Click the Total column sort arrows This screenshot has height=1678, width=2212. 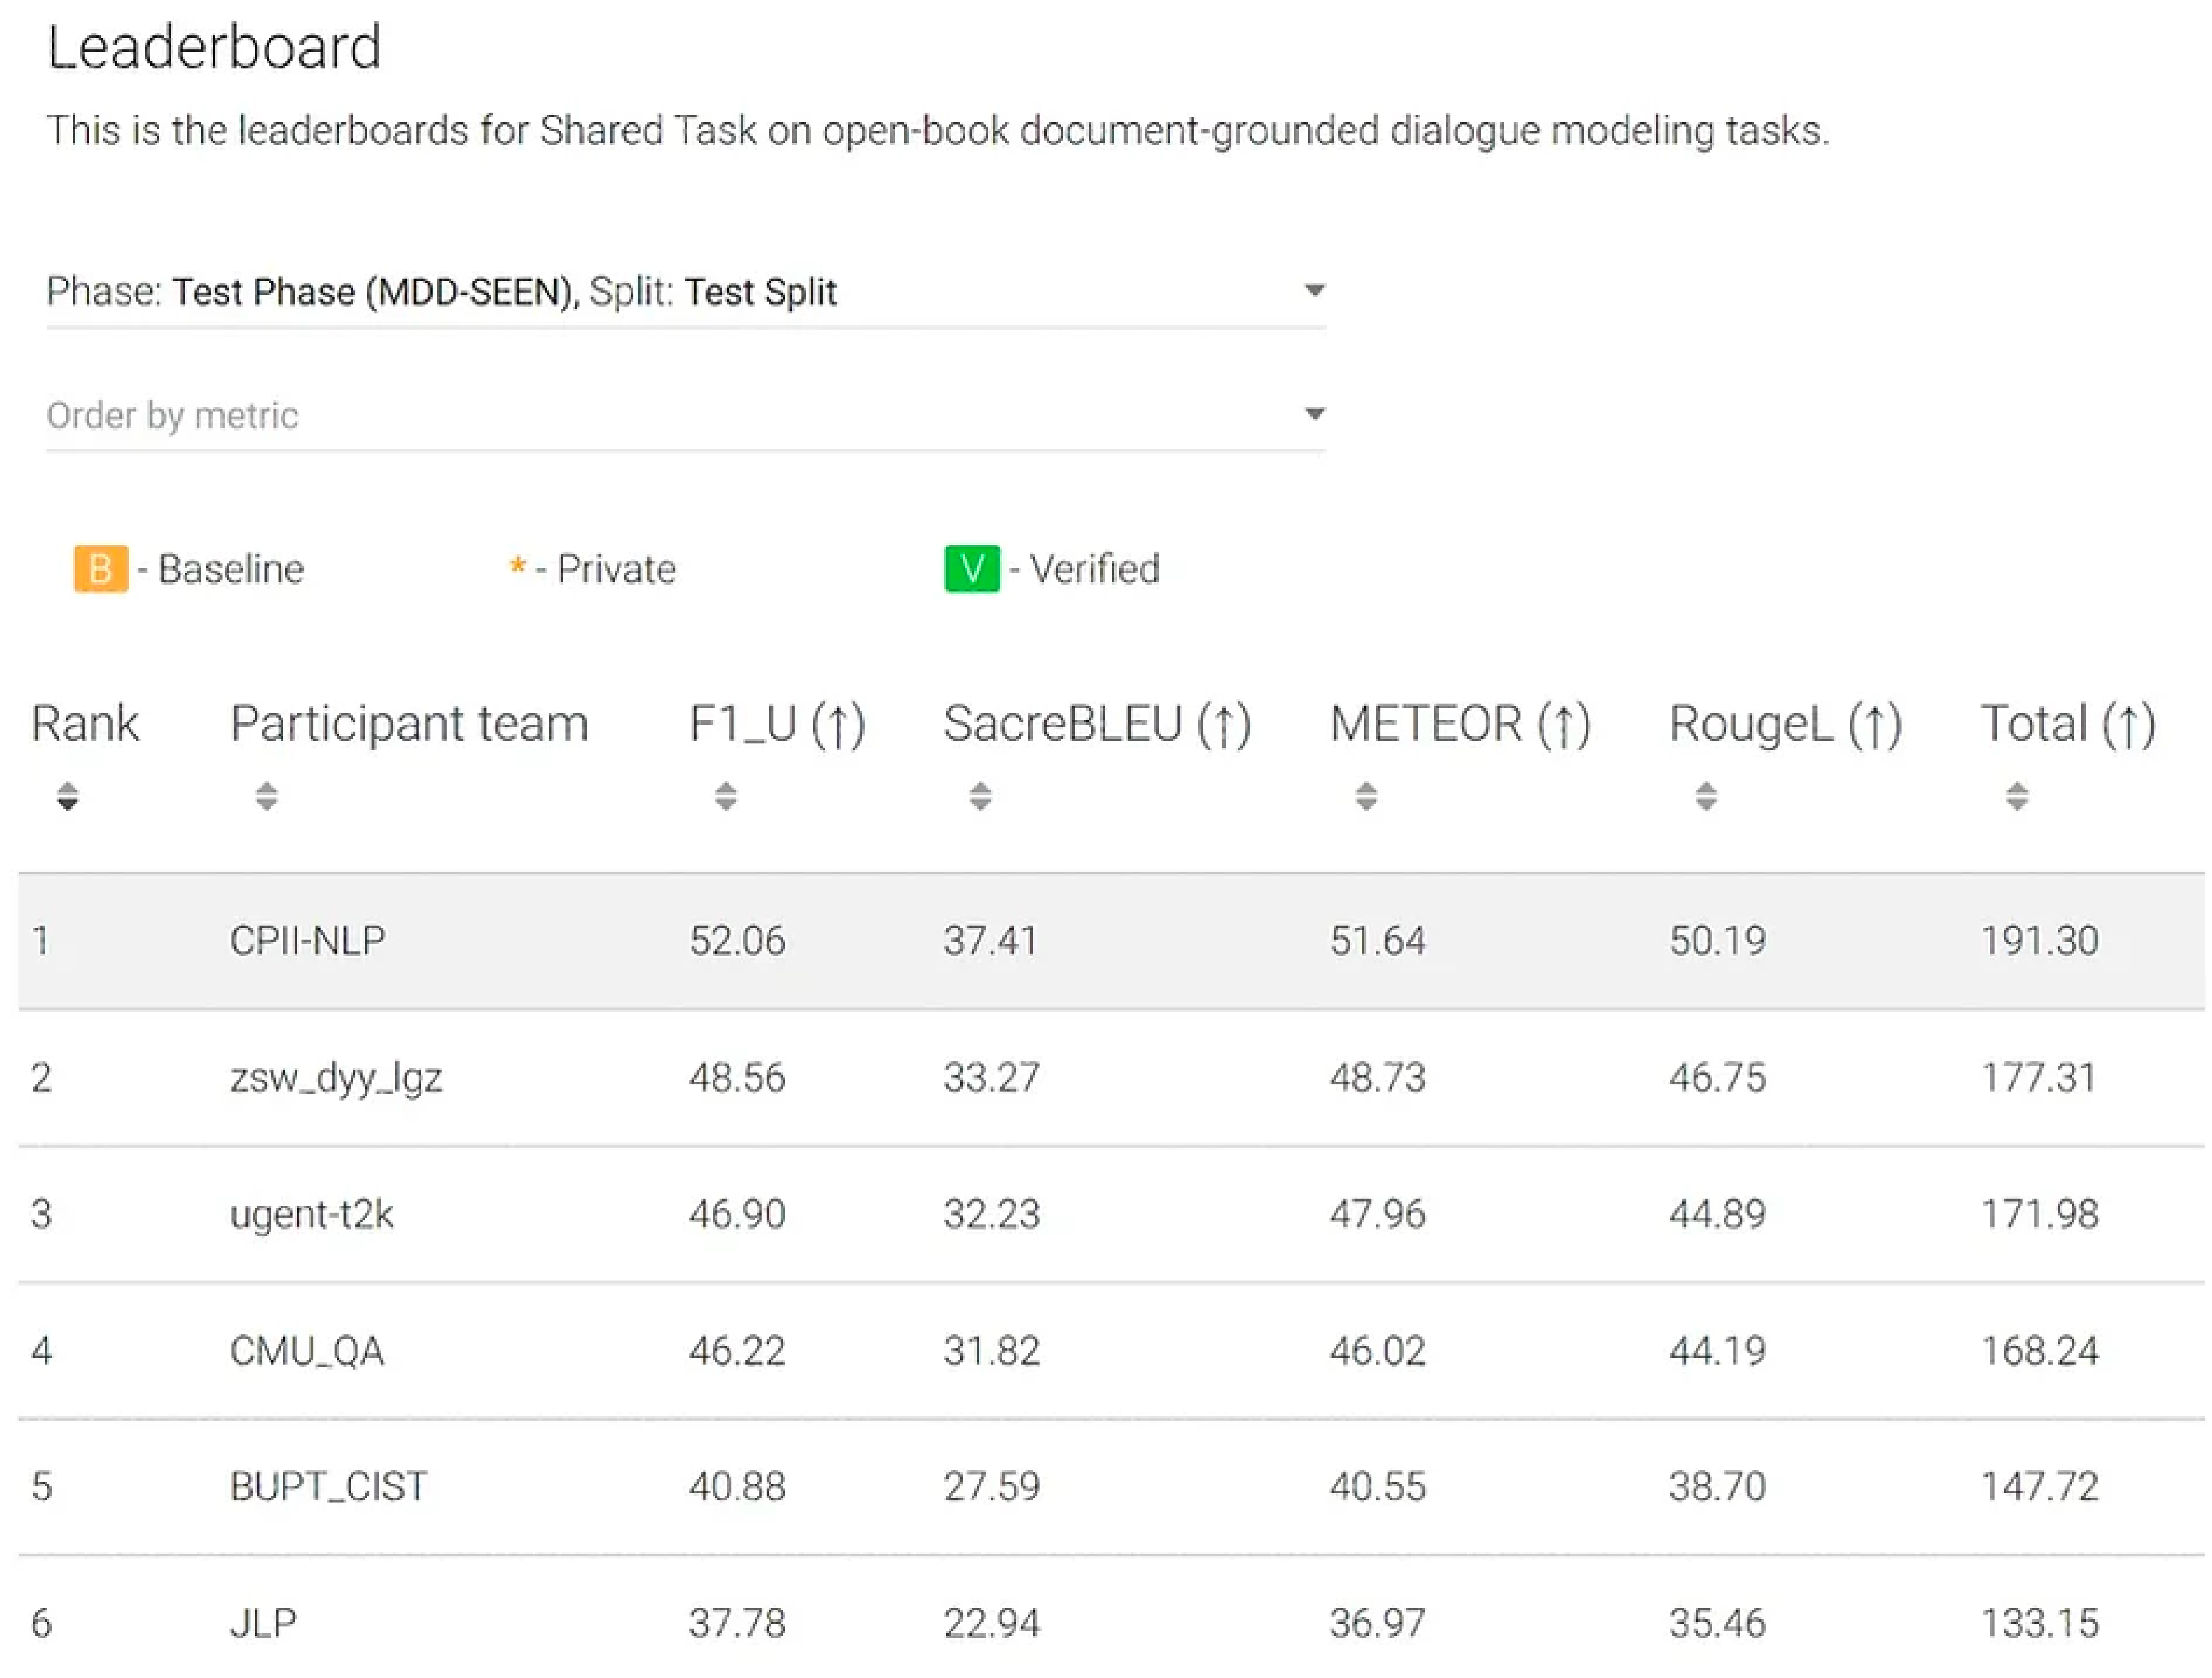tap(2017, 797)
